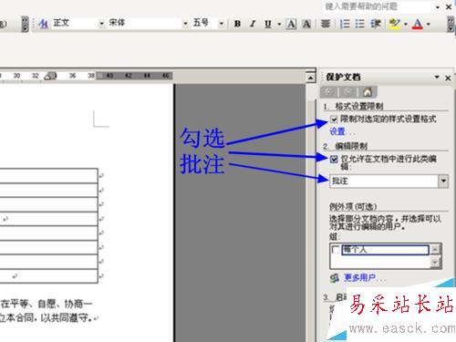This screenshot has height=342, width=456.
Task: Click the groups list scroll up arrow
Action: pos(435,250)
